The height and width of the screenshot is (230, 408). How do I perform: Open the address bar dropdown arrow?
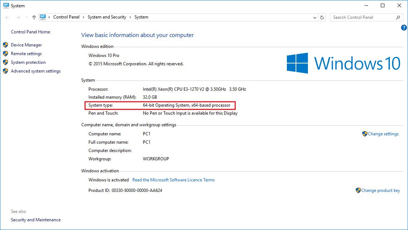click(x=314, y=17)
